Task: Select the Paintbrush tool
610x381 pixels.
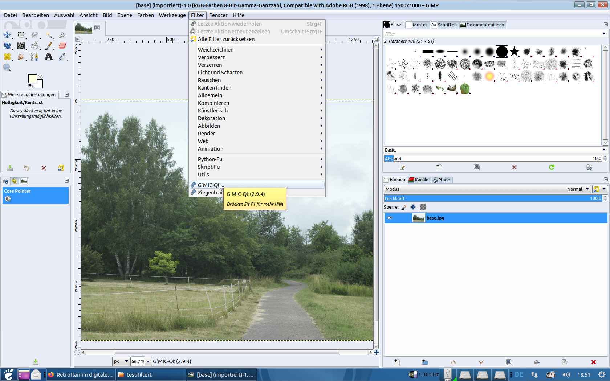Action: pyautogui.click(x=49, y=46)
